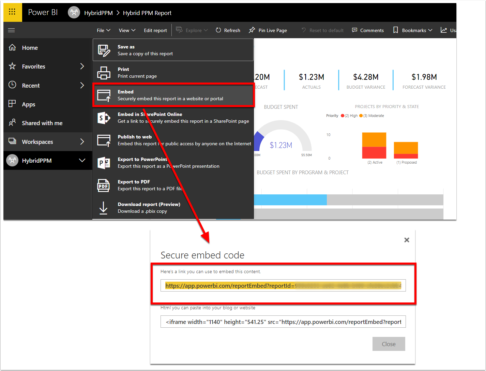Viewport: 486px width, 371px height.
Task: Click the orange Moderate priority legend dot
Action: [x=361, y=116]
